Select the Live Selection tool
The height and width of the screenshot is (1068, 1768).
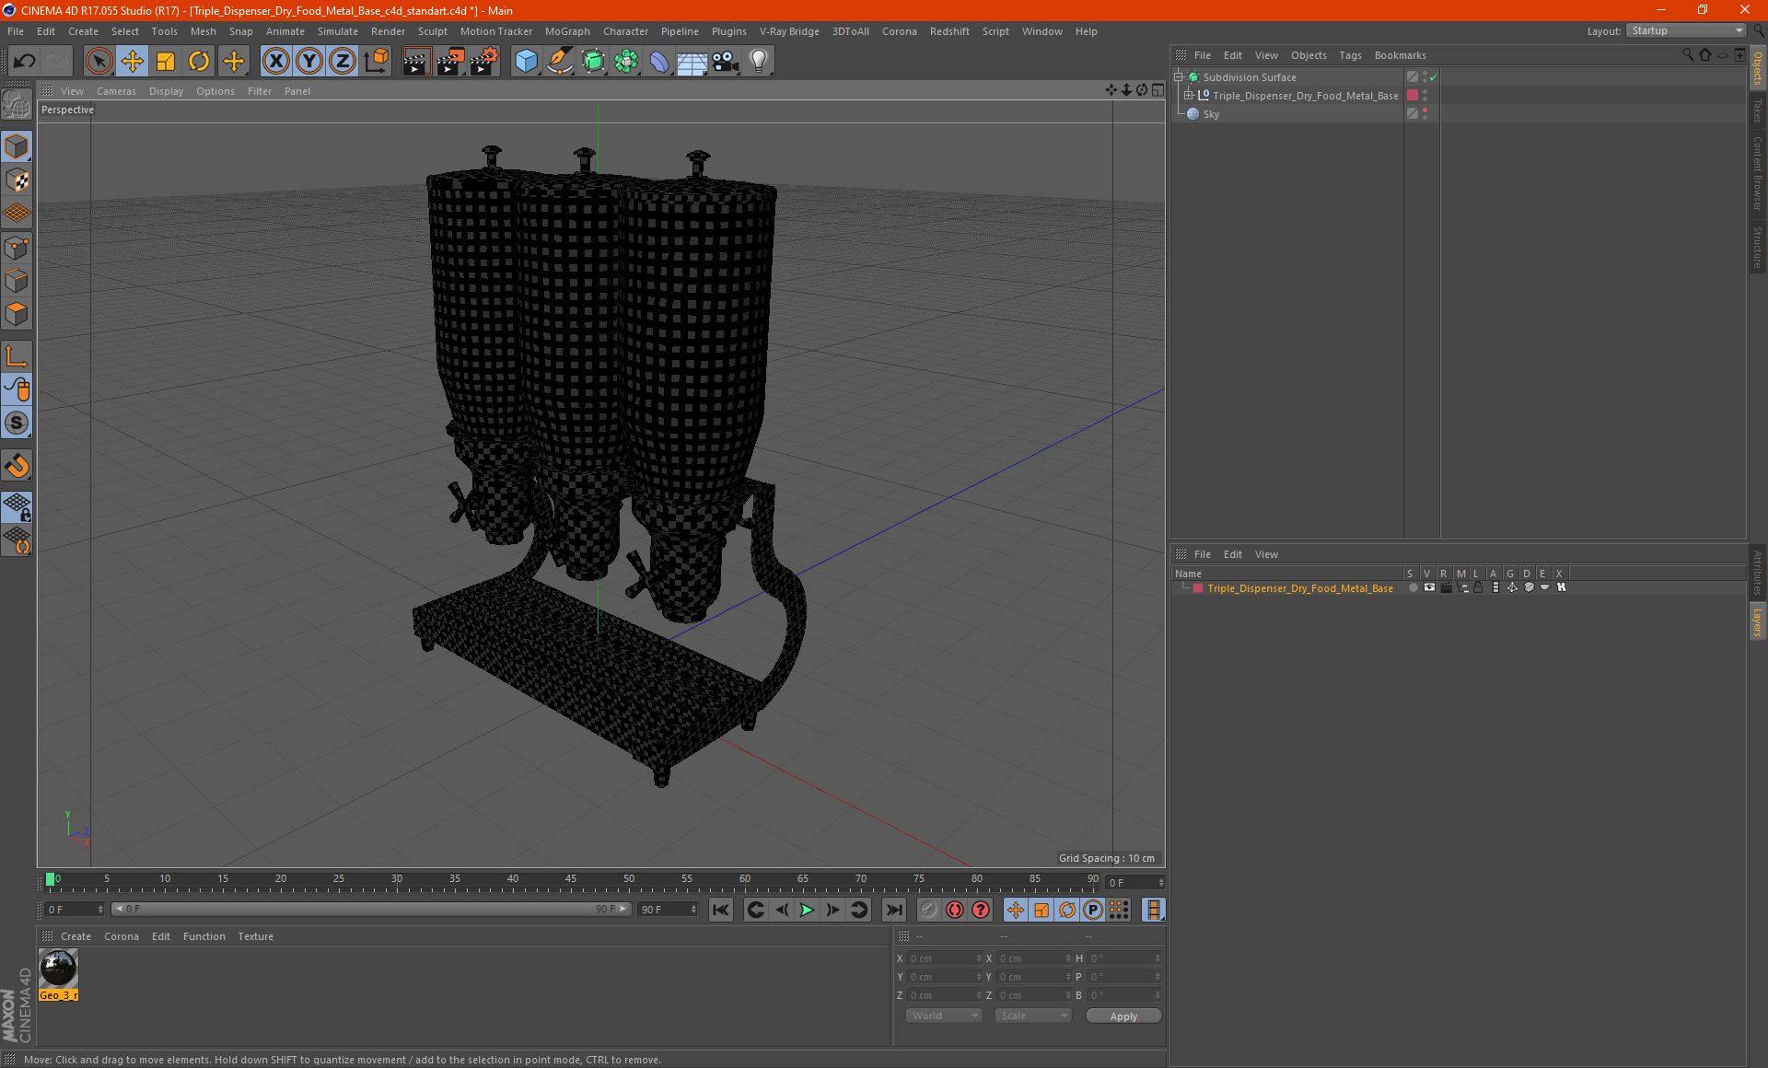(x=99, y=62)
